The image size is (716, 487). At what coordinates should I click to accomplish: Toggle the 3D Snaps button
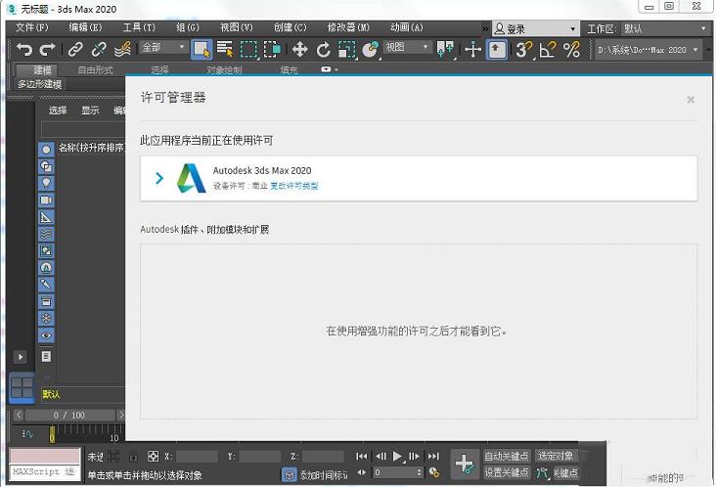(x=524, y=49)
